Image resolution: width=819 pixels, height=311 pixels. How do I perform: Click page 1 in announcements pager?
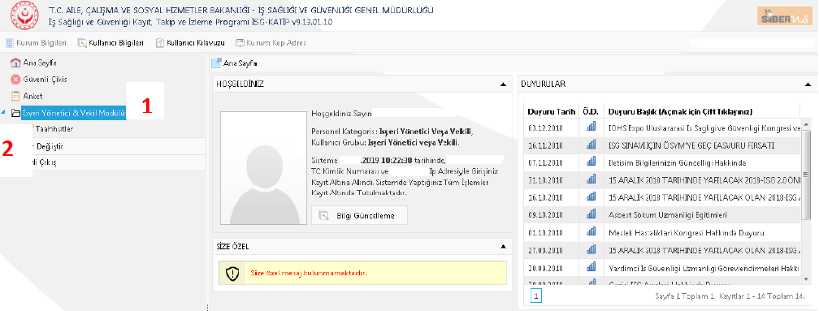536,296
